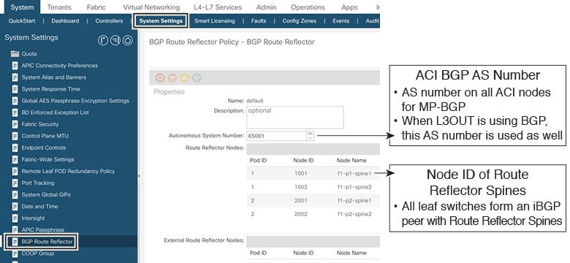Select the f1-p1-spine2 route reflector row
This screenshot has height=263, width=570.
point(313,187)
